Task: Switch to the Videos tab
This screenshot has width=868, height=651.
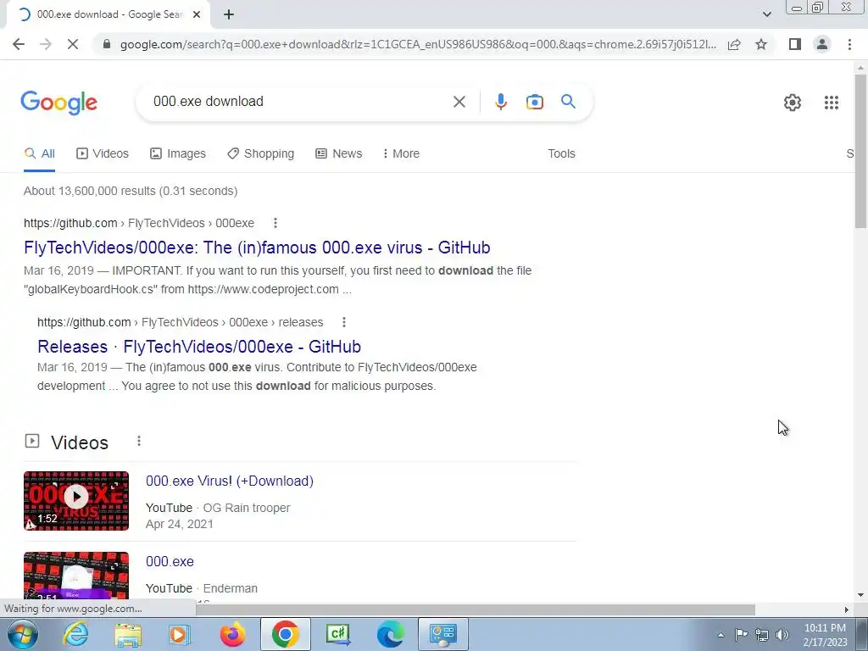Action: 103,153
